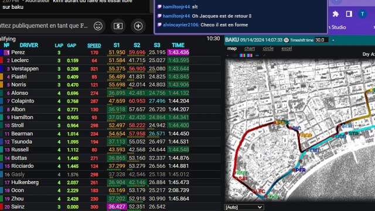Select the Hamilton driver name
375x211 pixels.
point(22,117)
